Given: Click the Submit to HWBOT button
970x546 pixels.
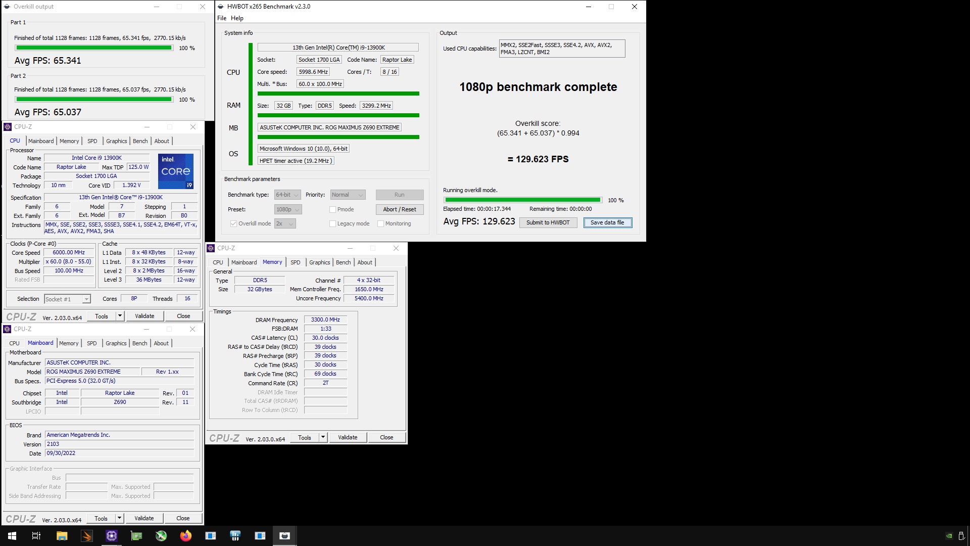Looking at the screenshot, I should [x=548, y=222].
